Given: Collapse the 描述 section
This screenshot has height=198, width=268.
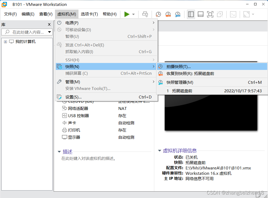Looking at the screenshot, I should click(59, 152).
